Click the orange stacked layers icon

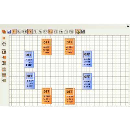tap(4, 32)
